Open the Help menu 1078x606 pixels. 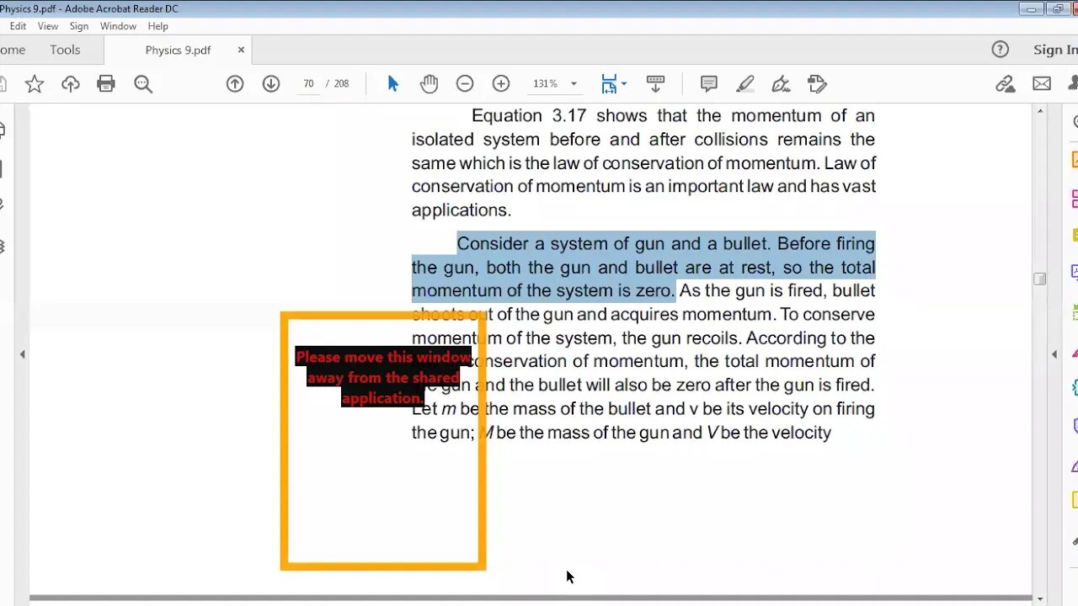pos(158,26)
